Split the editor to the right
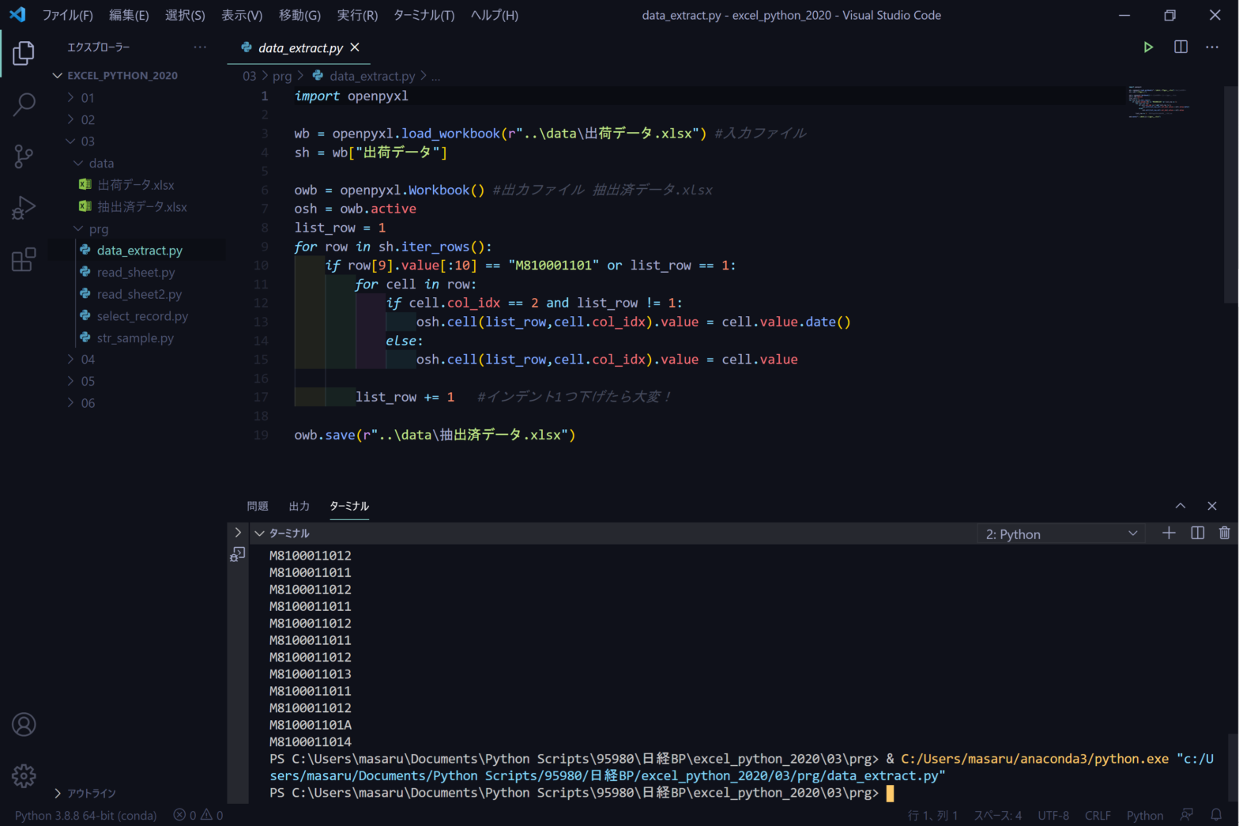The width and height of the screenshot is (1239, 826). 1181,47
